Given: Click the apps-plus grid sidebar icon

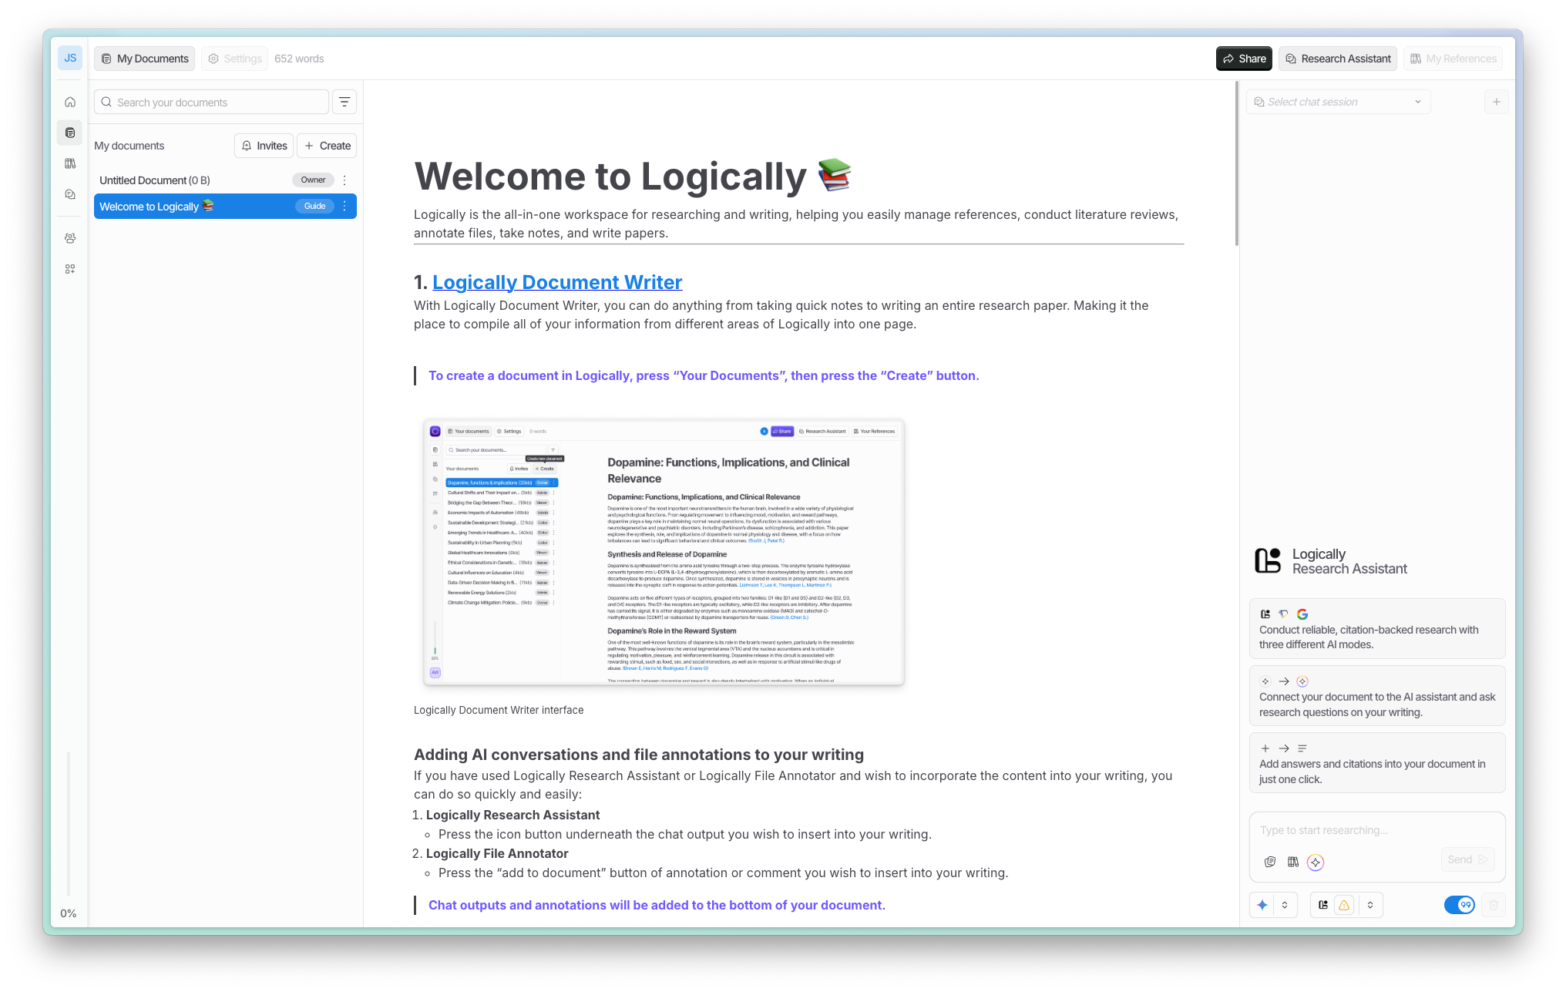Looking at the screenshot, I should 70,269.
